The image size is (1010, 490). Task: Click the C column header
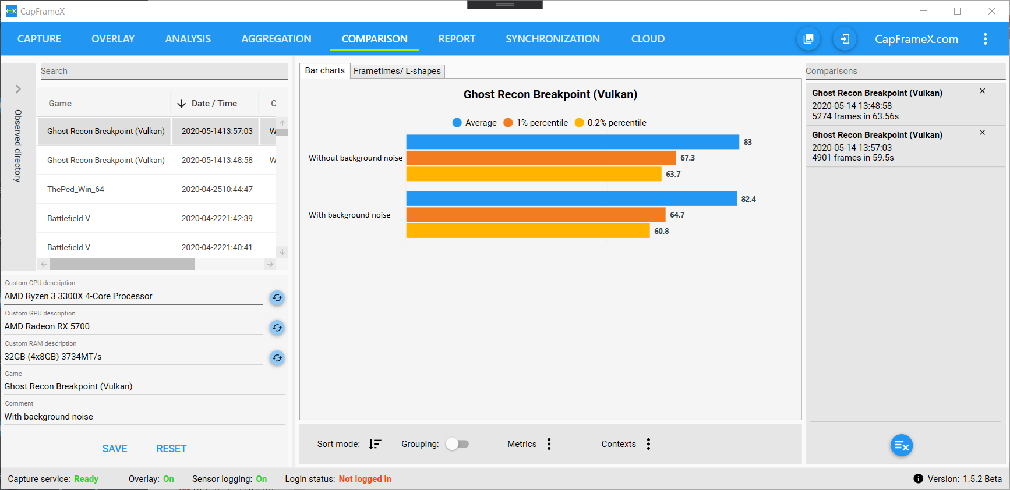(x=274, y=104)
